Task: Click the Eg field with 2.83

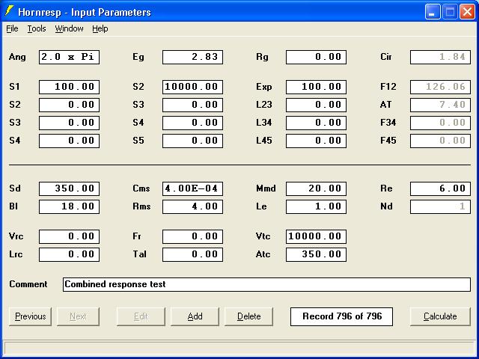Action: (193, 57)
